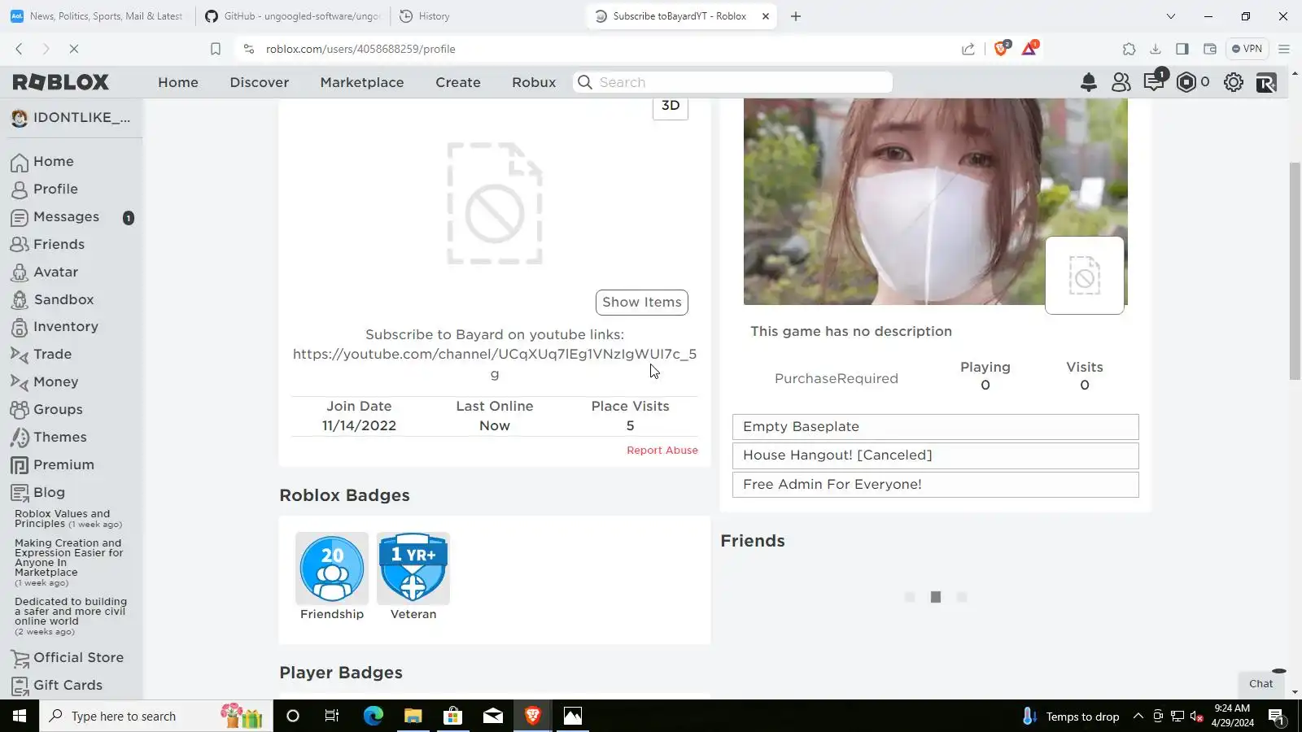Open the Robux balance icon
Screen dimensions: 1302x732
click(1186, 82)
